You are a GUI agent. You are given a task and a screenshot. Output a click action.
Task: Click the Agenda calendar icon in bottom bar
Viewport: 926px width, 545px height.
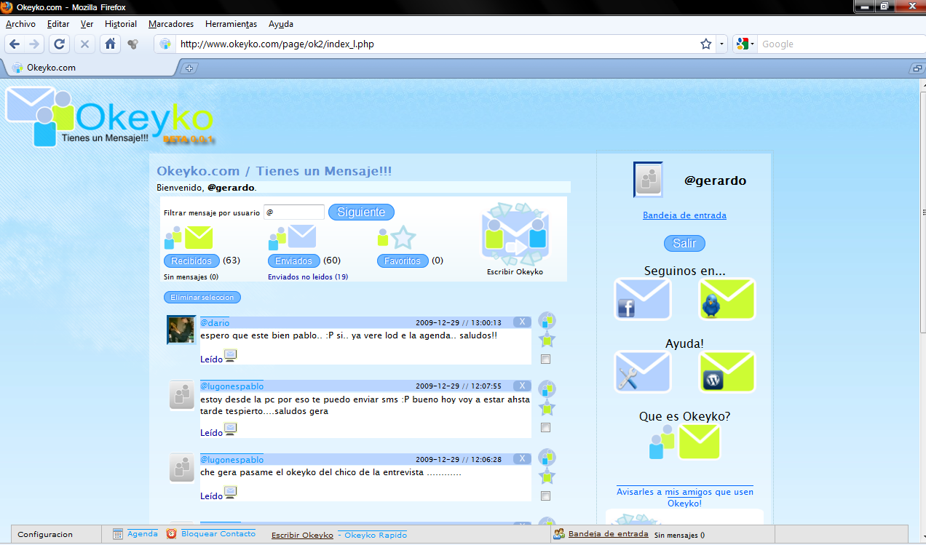click(x=118, y=534)
